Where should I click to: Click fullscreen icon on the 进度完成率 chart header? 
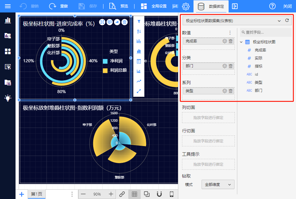click(x=102, y=22)
